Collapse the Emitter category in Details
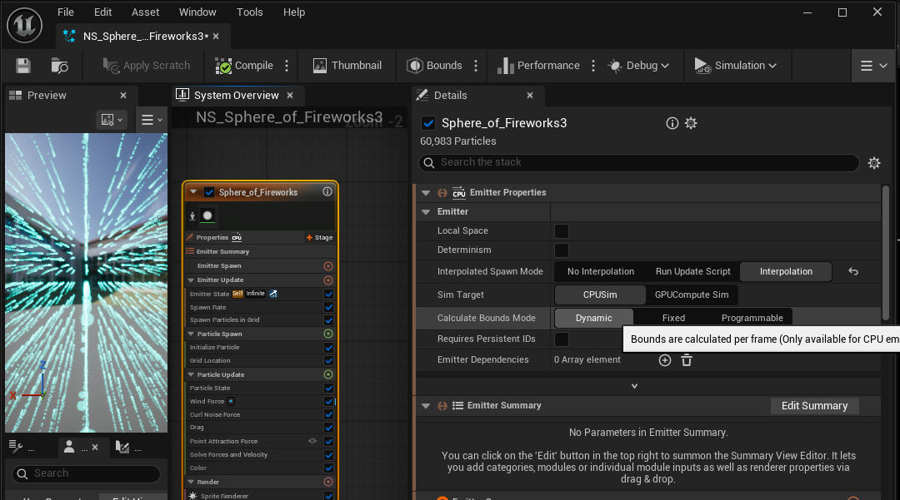This screenshot has width=900, height=500. 426,212
